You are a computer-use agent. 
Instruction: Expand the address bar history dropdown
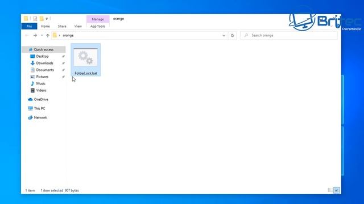coord(224,35)
